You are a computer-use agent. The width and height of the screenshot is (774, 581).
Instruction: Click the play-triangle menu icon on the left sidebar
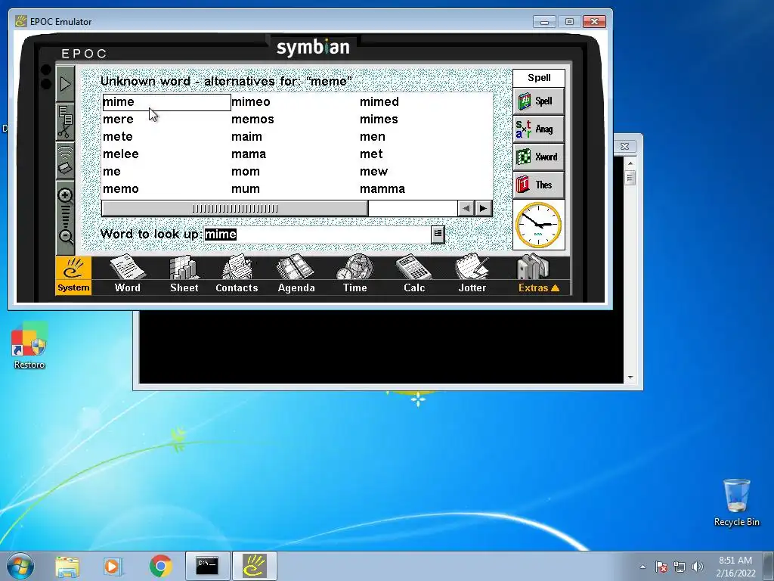[x=65, y=84]
